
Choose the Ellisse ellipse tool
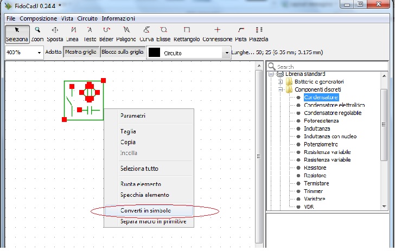[163, 34]
